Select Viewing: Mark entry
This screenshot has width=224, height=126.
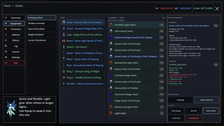coord(42,17)
